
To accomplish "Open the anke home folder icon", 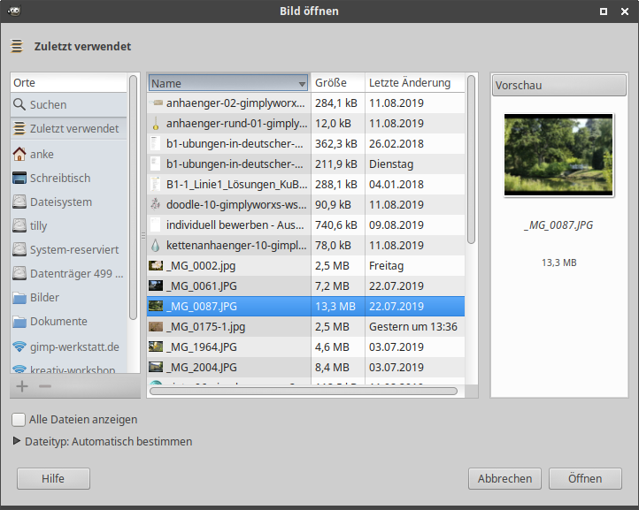I will (19, 155).
